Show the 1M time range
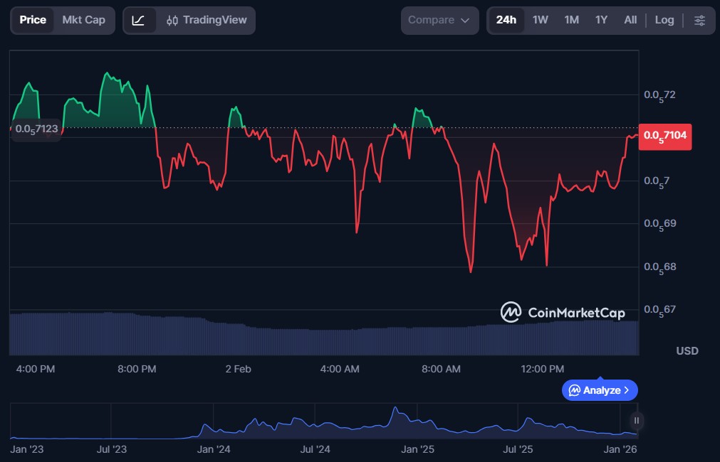 571,20
